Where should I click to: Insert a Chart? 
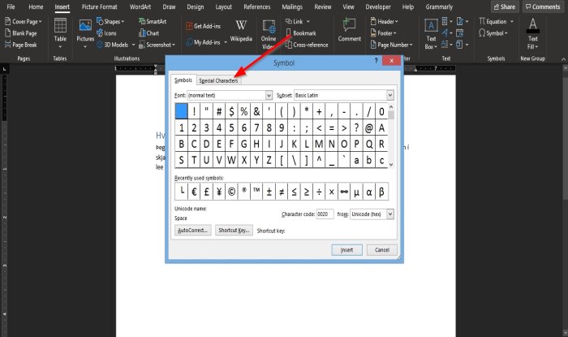point(148,33)
